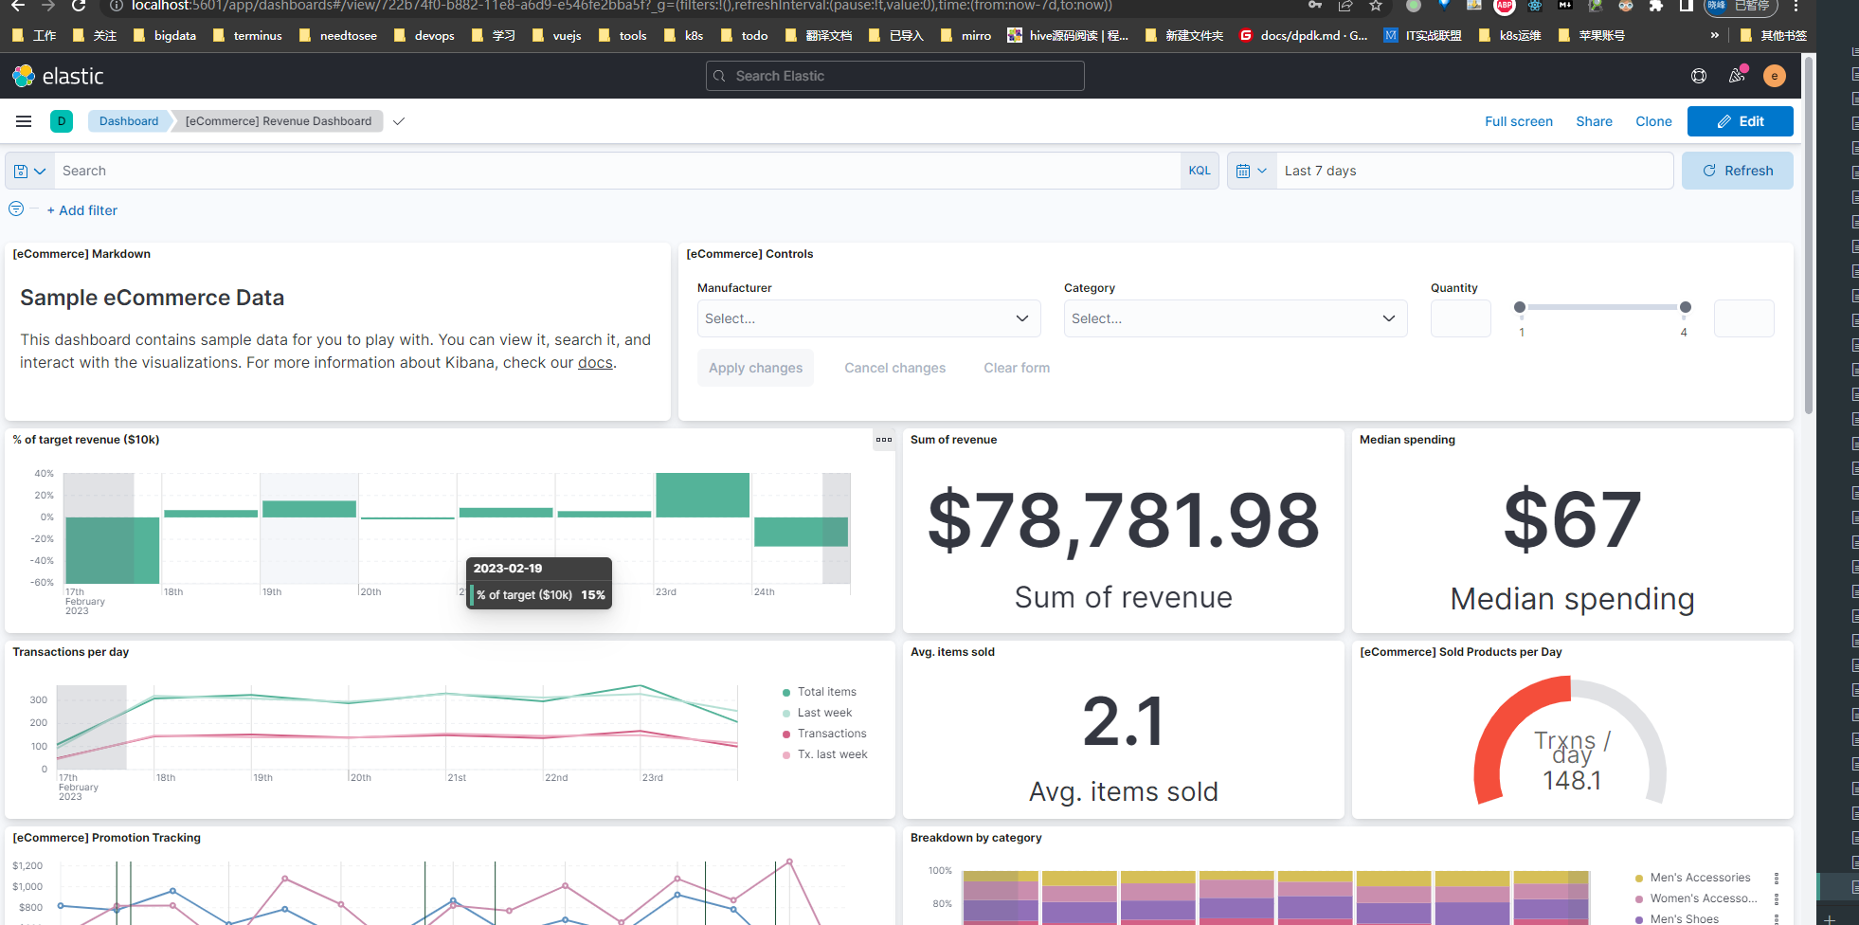
Task: Open the Manufacturer select dropdown
Action: (869, 318)
